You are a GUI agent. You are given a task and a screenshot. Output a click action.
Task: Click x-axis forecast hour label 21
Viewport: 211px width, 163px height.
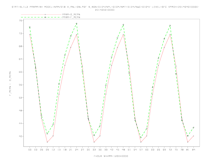(71, 150)
